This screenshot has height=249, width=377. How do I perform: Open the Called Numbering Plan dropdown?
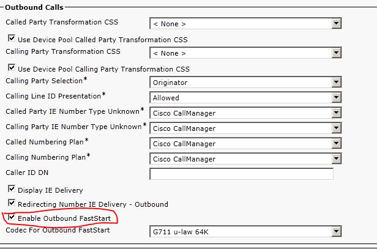pos(245,143)
